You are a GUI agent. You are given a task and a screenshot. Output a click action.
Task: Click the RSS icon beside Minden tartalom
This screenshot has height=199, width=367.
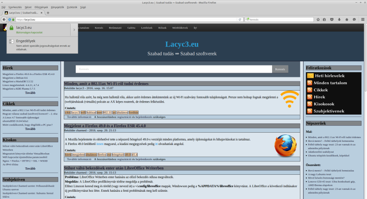(x=310, y=83)
